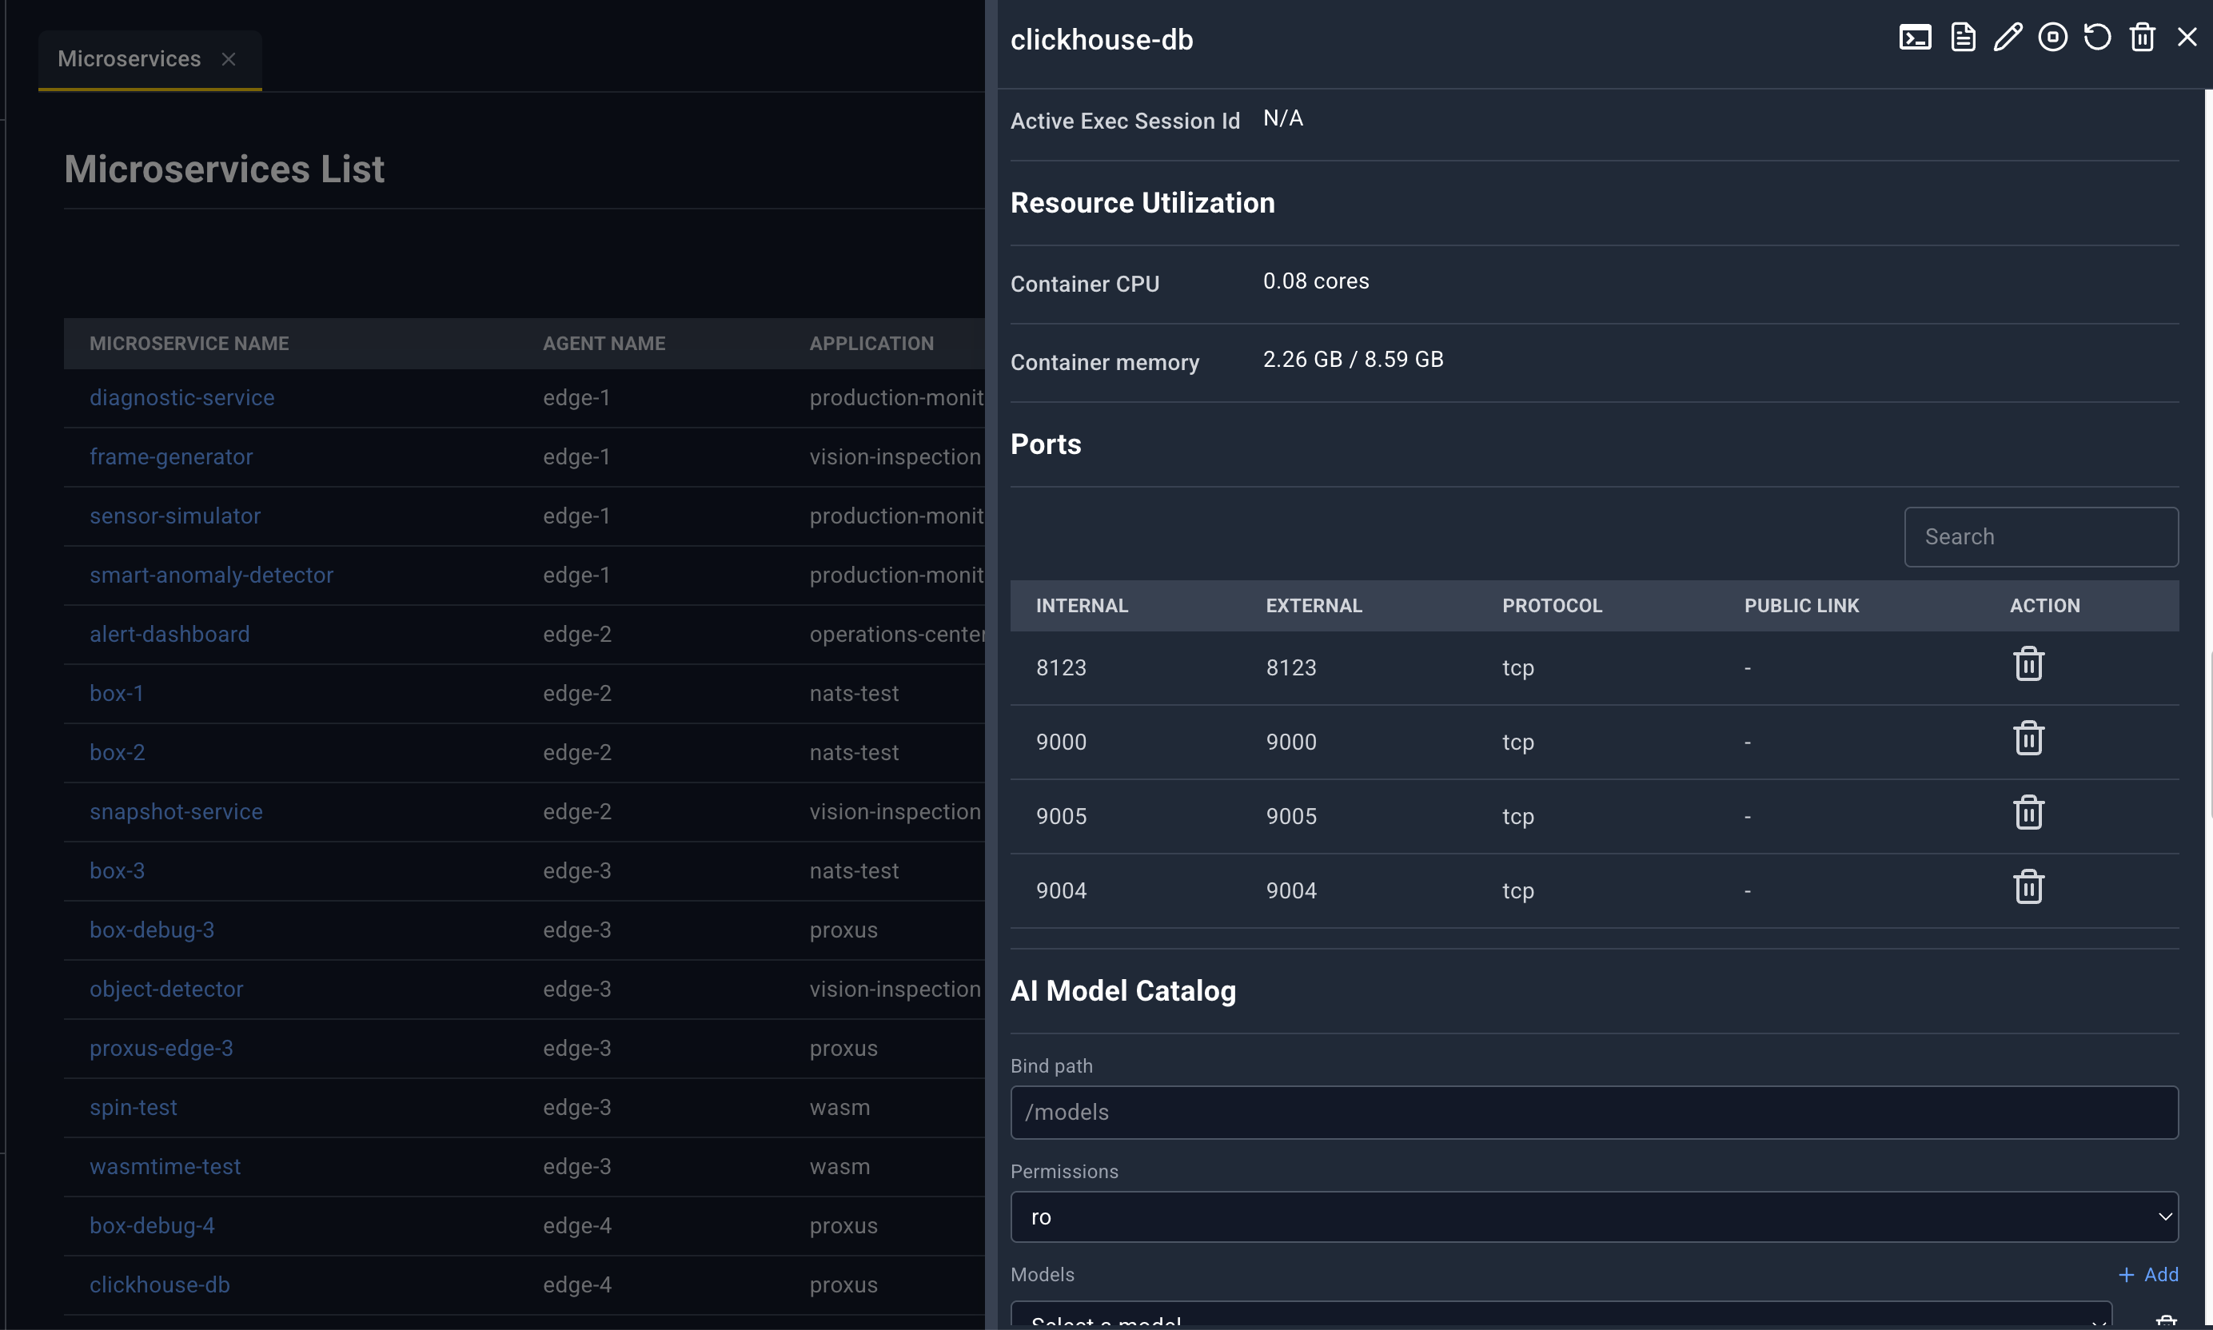Screen dimensions: 2213x1330
Task: Open the spin-test microservice
Action: pos(134,1107)
